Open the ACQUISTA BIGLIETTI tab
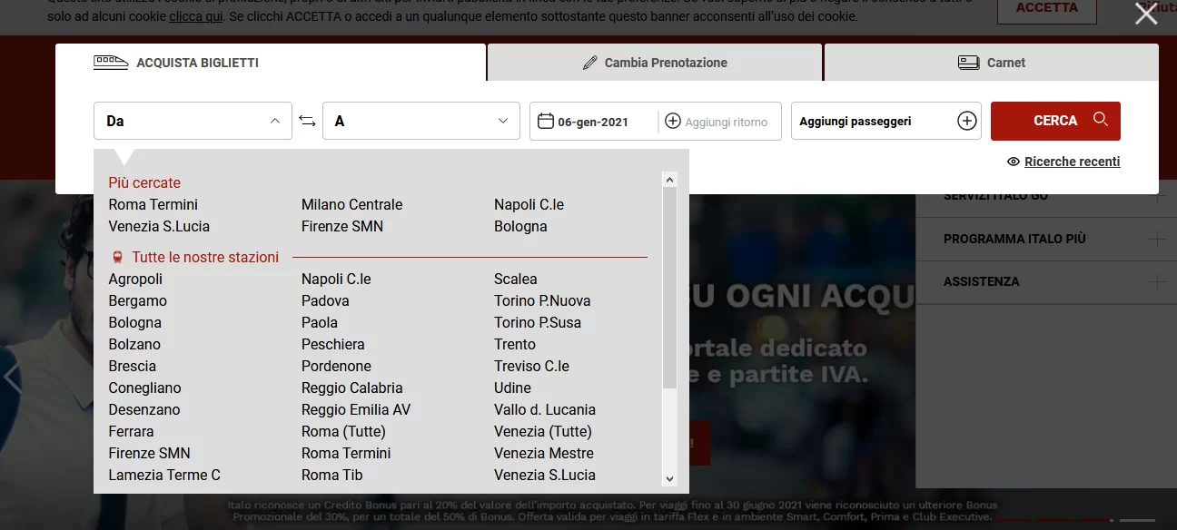This screenshot has height=530, width=1177. click(x=271, y=63)
